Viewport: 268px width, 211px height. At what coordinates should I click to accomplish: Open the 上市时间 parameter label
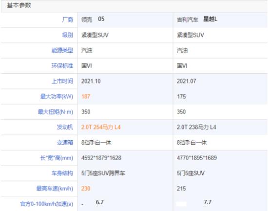tap(62, 81)
